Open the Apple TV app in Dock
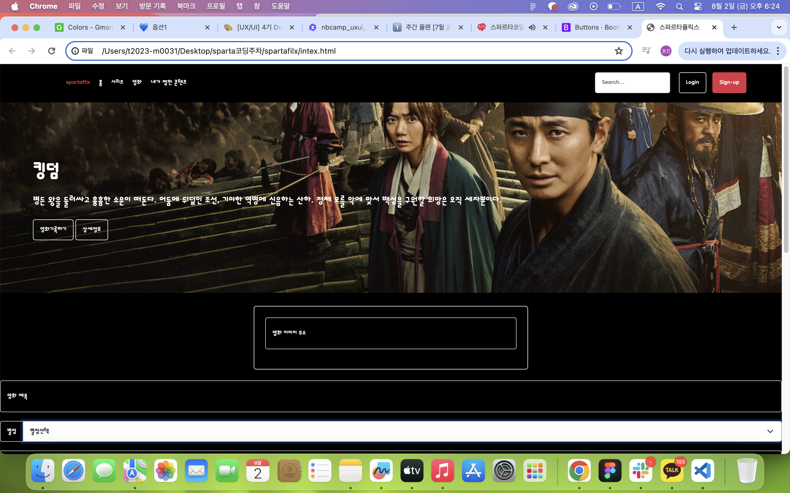The image size is (790, 493). [412, 471]
